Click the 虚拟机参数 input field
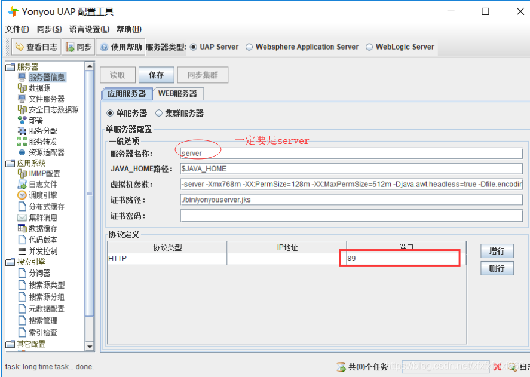 (351, 184)
